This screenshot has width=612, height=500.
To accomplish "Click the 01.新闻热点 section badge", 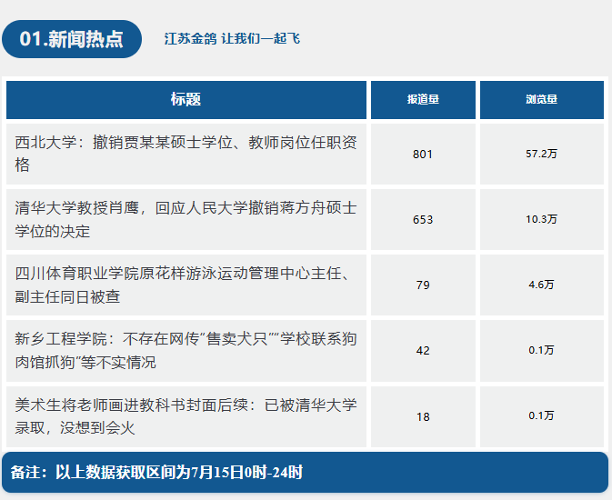I will click(x=72, y=39).
